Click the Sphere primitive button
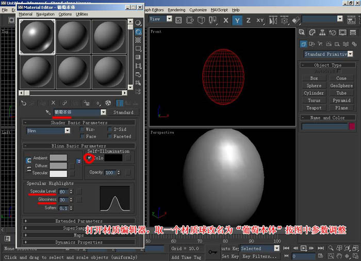Screen dimensions: 361x261 pyautogui.click(x=314, y=86)
